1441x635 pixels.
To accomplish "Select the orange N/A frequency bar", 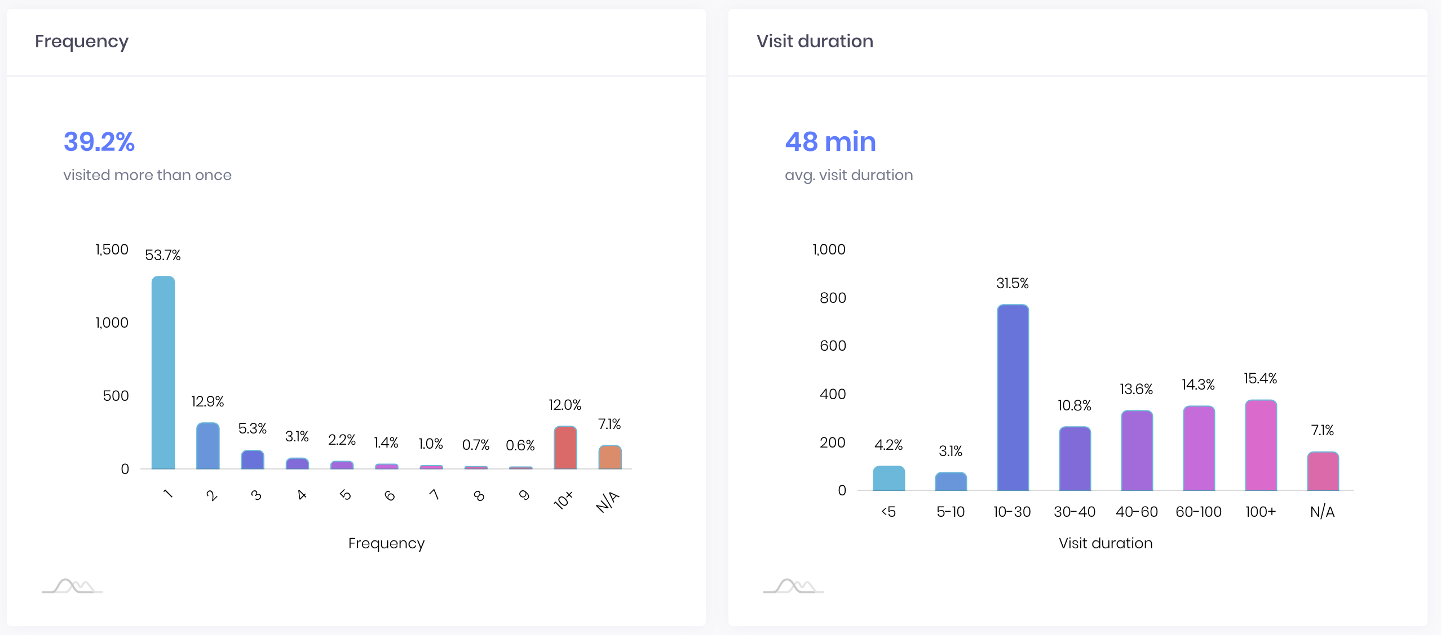I will click(610, 457).
